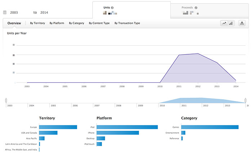Click the Games bar in Category chart
The height and width of the screenshot is (157, 252).
tap(210, 127)
